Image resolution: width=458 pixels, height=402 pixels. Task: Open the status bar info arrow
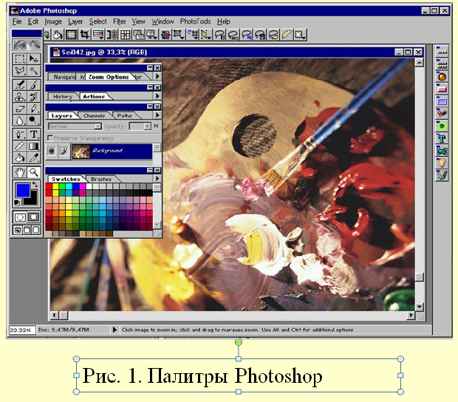[115, 330]
